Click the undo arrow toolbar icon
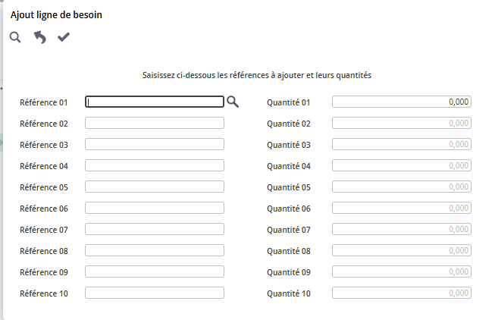The height and width of the screenshot is (320, 495). pyautogui.click(x=40, y=37)
